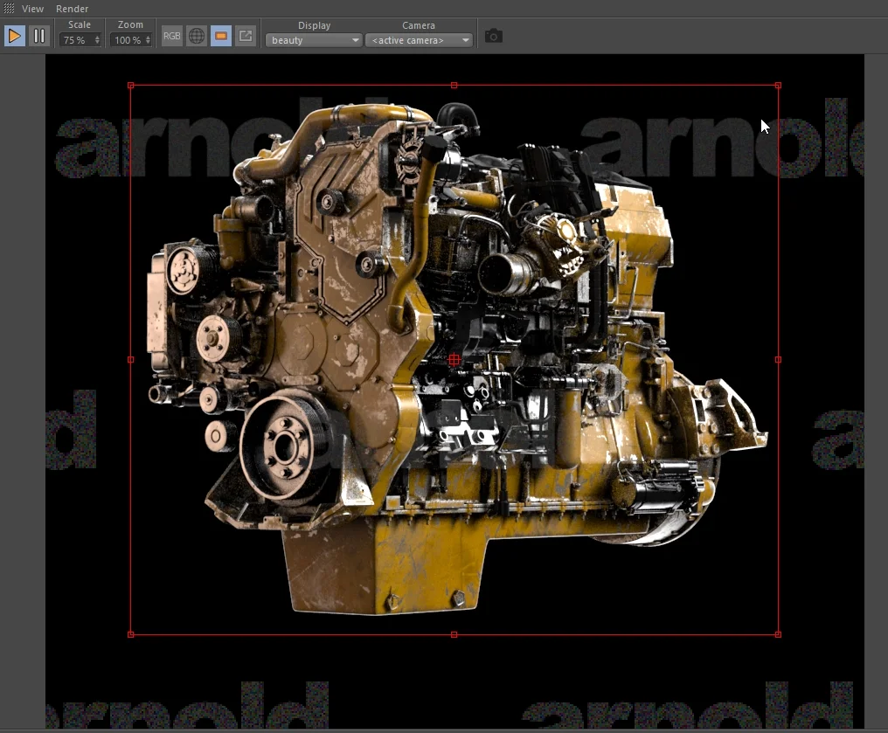Click the top-left render region corner handle
This screenshot has height=733, width=888.
pos(131,86)
